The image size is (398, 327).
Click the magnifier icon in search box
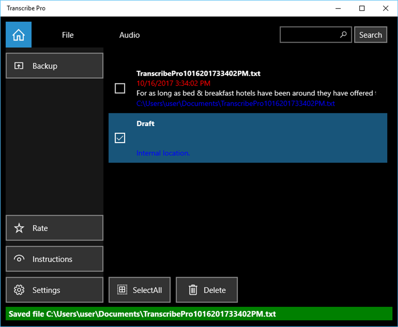[343, 34]
